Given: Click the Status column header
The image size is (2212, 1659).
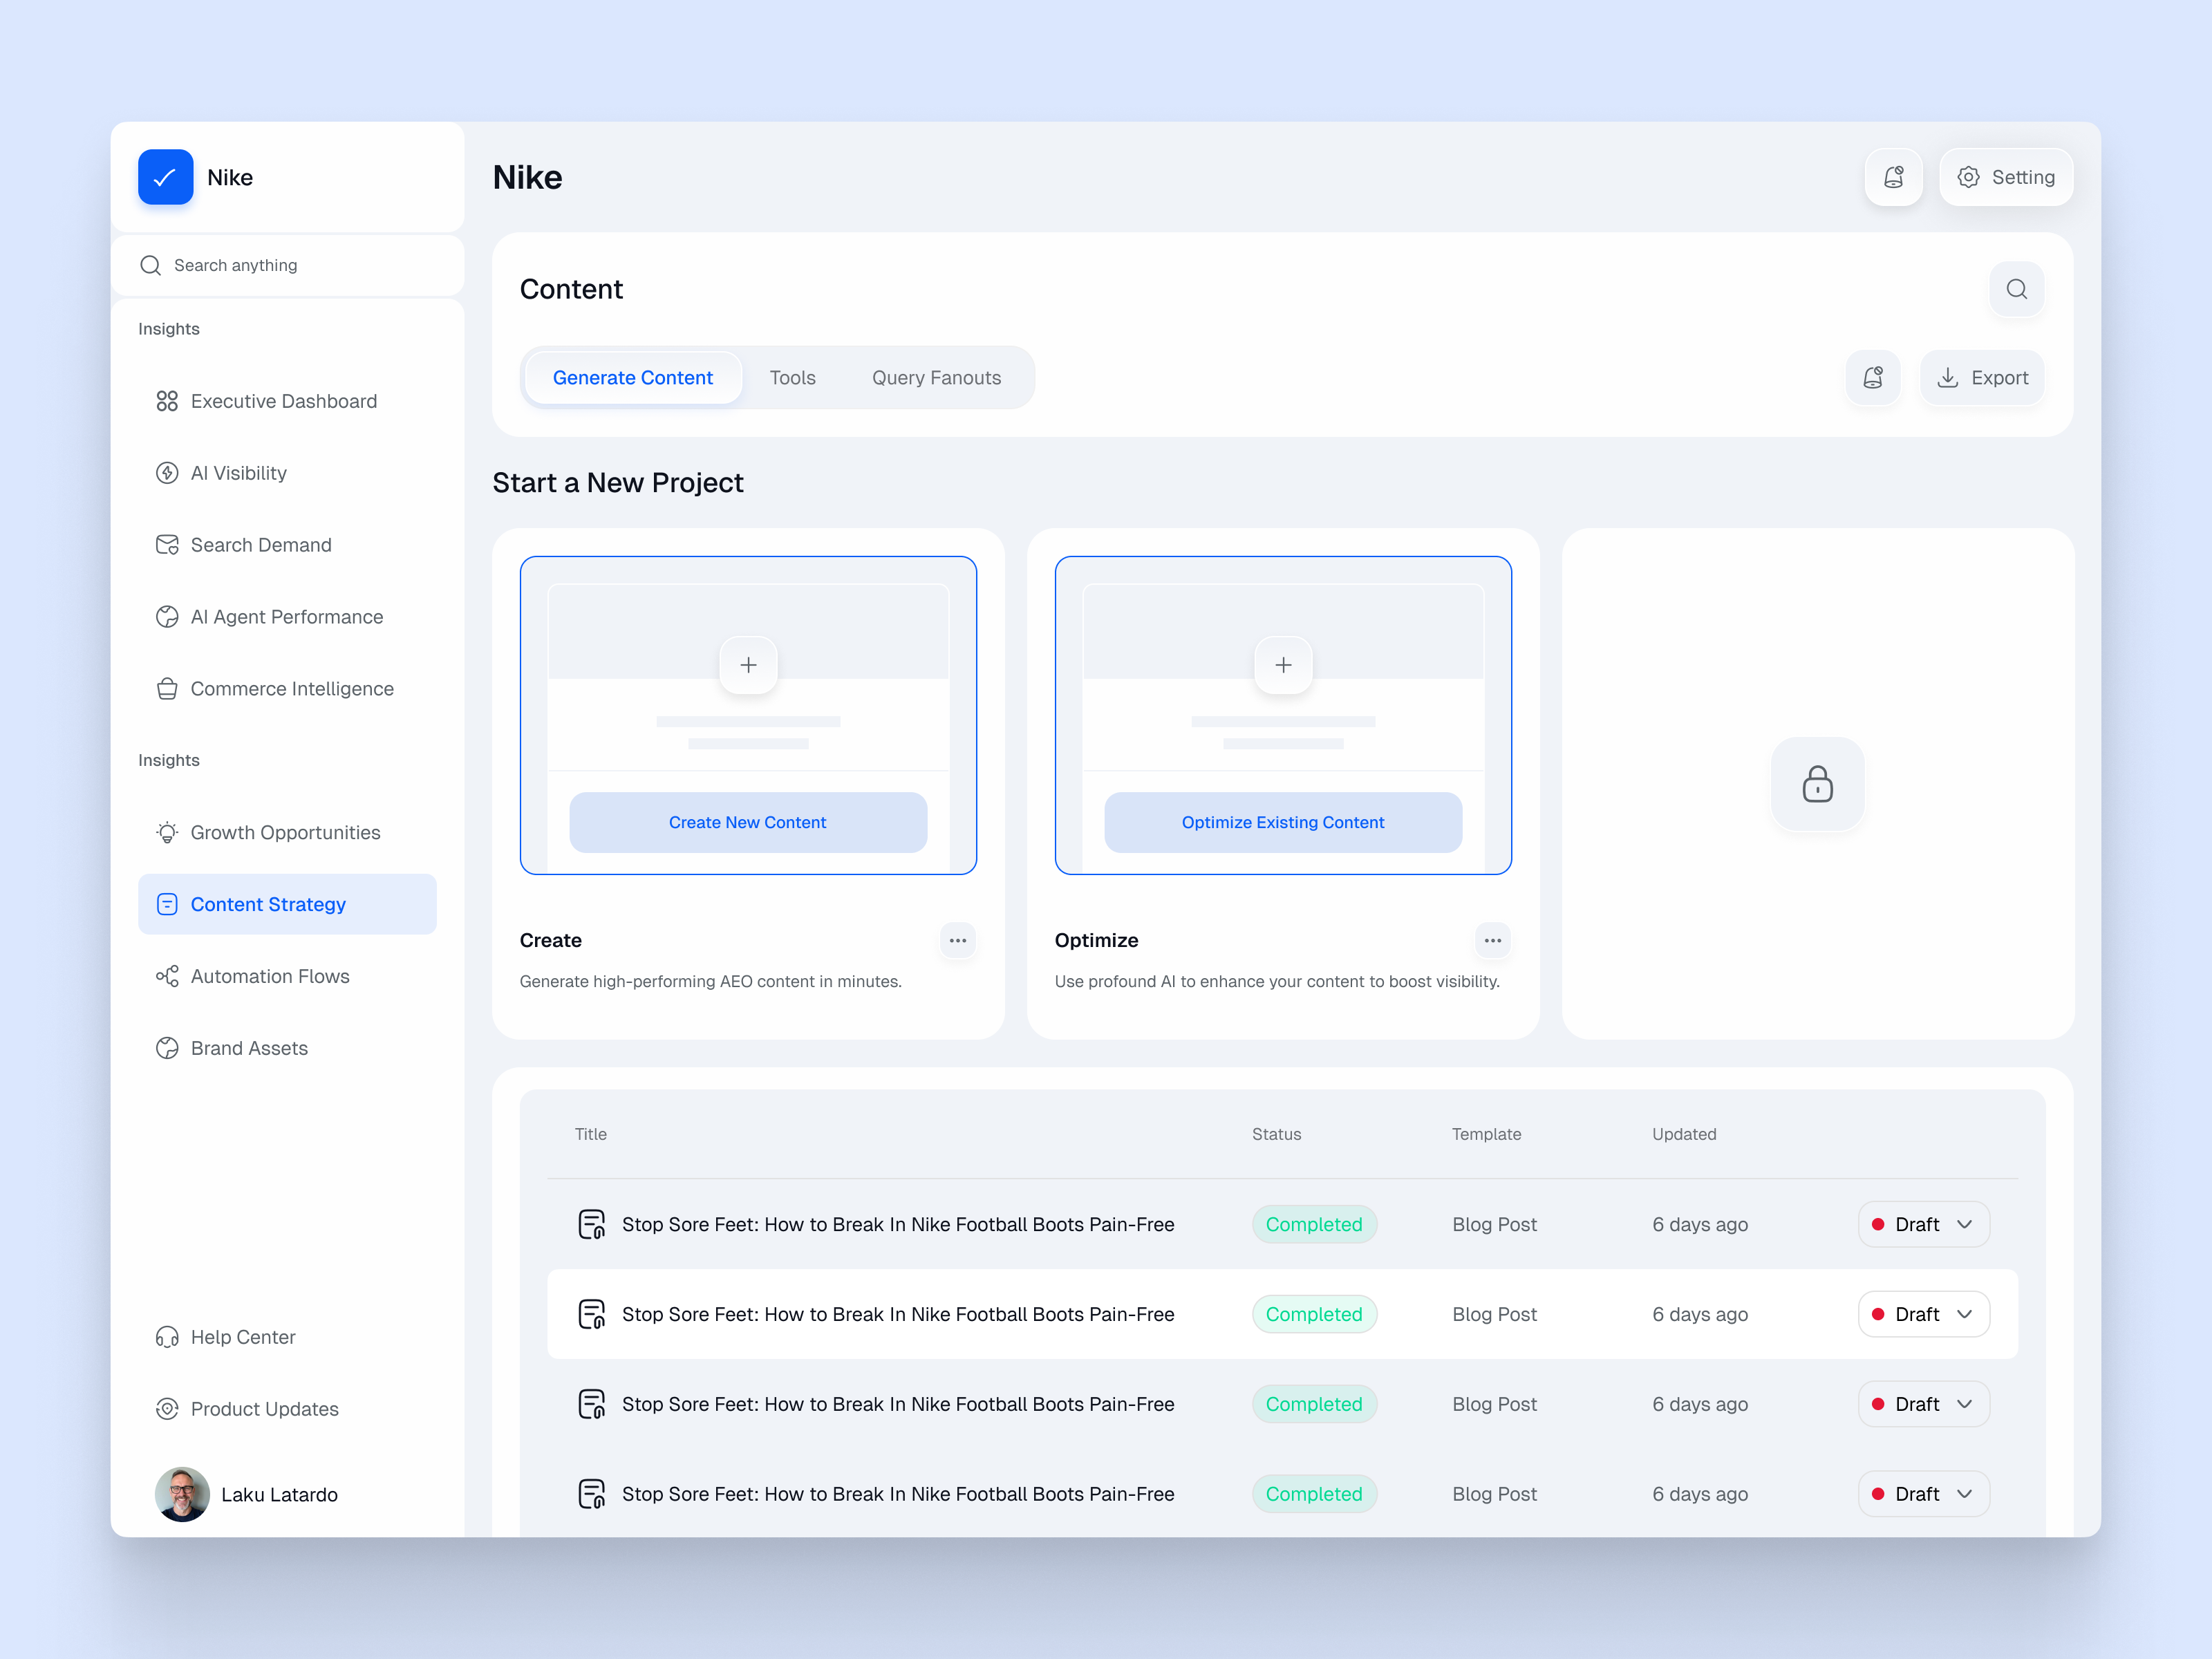Looking at the screenshot, I should point(1276,1134).
